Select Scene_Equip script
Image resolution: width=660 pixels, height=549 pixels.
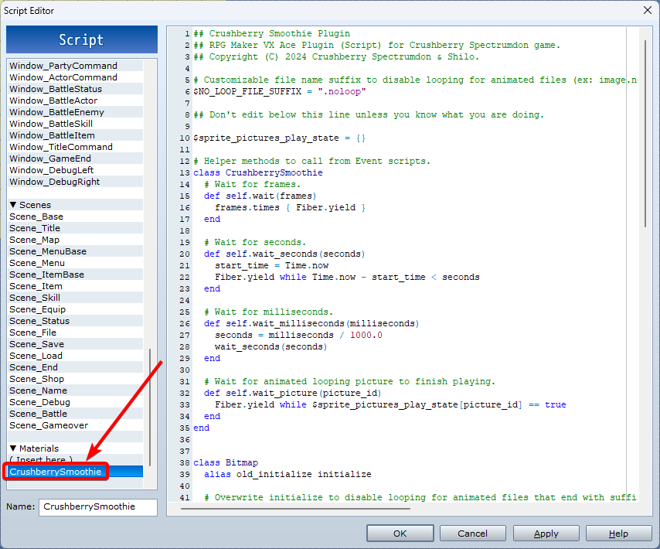(x=76, y=309)
